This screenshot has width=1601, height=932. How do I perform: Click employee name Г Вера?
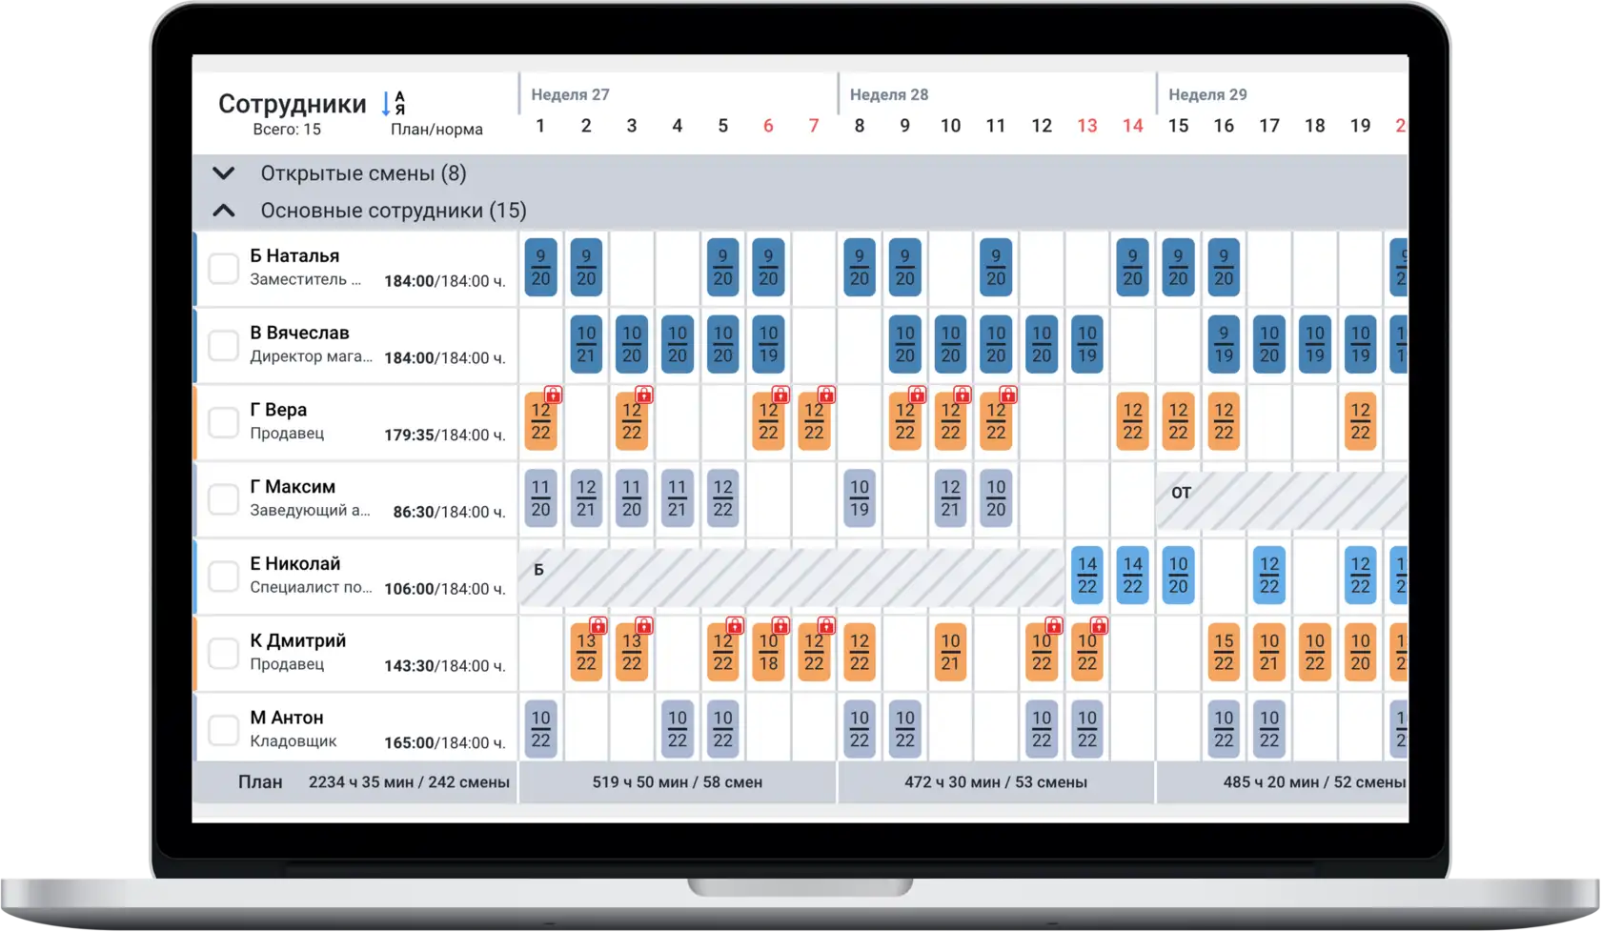point(278,410)
